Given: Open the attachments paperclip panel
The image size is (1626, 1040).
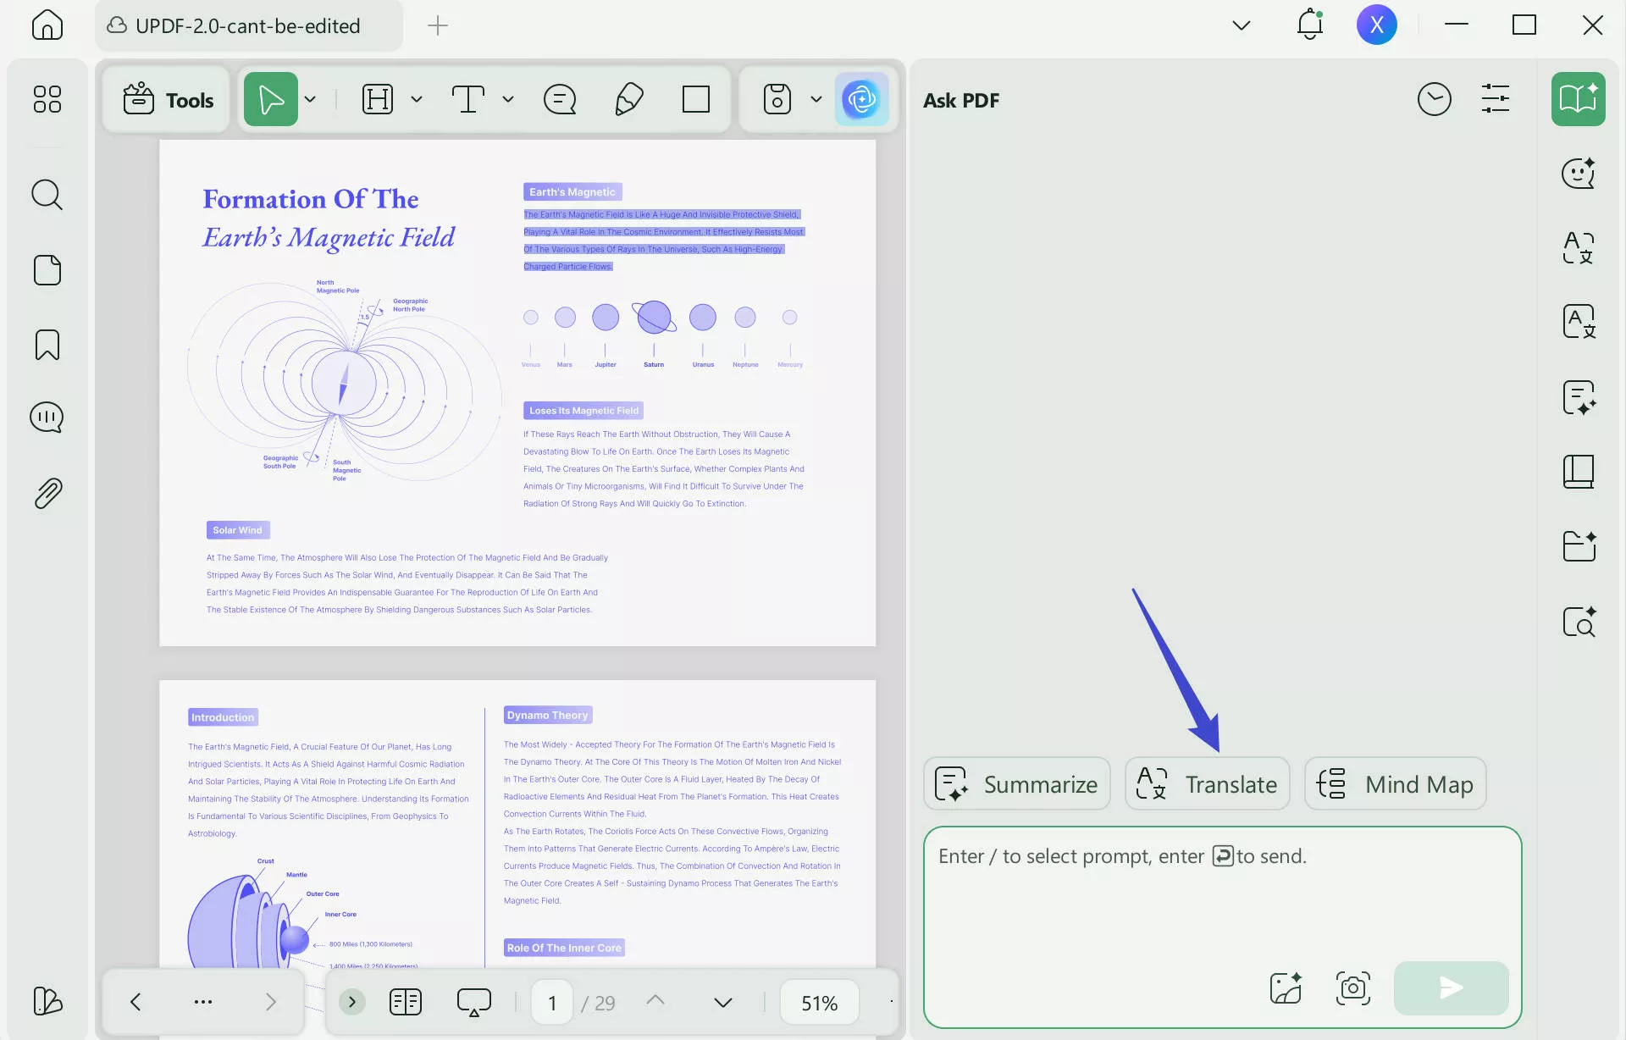Looking at the screenshot, I should click(48, 493).
